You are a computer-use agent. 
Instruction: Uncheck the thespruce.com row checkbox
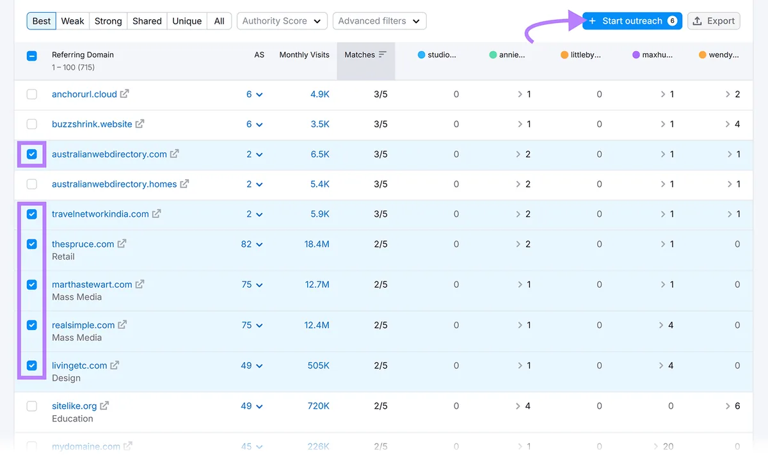click(32, 244)
